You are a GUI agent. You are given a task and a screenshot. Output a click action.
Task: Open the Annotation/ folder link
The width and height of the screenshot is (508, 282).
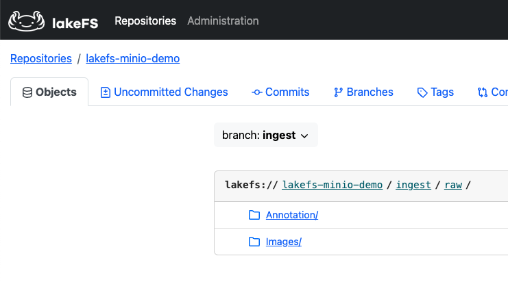coord(292,216)
